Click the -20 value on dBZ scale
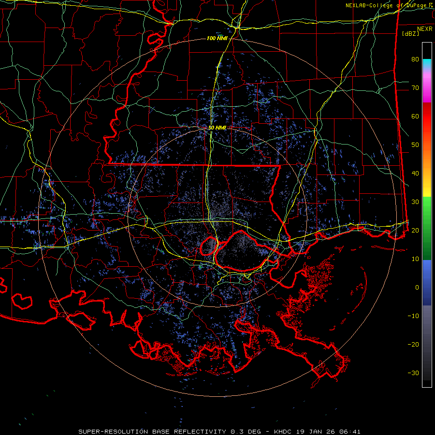 pyautogui.click(x=413, y=345)
